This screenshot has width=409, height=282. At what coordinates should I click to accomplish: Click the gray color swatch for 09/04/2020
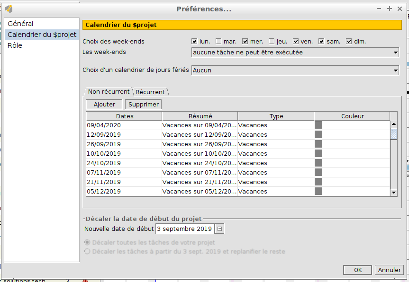pos(318,125)
